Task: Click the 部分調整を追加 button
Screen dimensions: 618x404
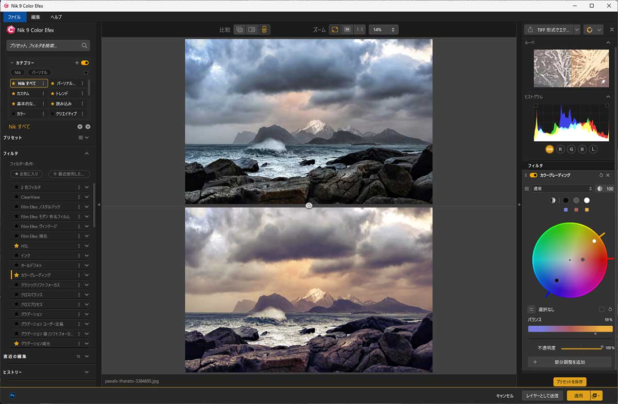Action: pos(570,362)
